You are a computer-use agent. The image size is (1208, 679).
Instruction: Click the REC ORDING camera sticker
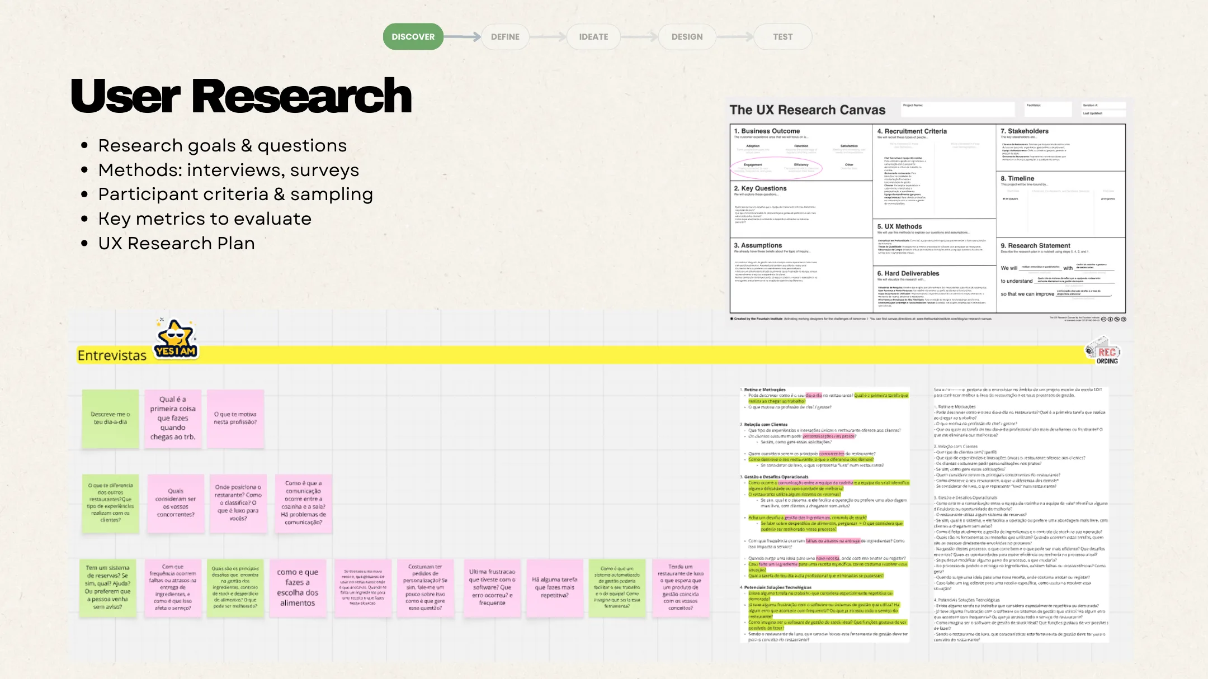[x=1103, y=351]
